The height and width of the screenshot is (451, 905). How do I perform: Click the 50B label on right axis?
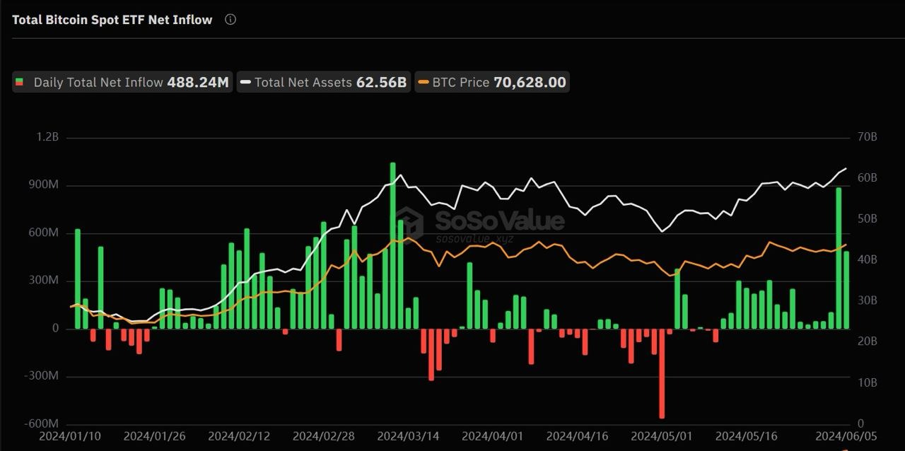pos(867,218)
